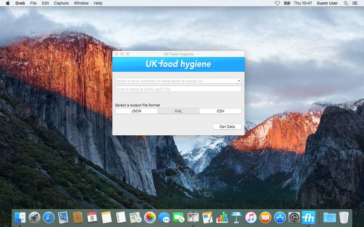364x227 pixels.
Task: Open Finder from the dock
Action: tap(20, 217)
